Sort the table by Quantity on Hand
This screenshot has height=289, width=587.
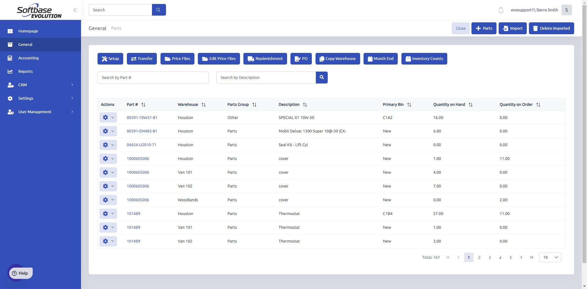(471, 105)
